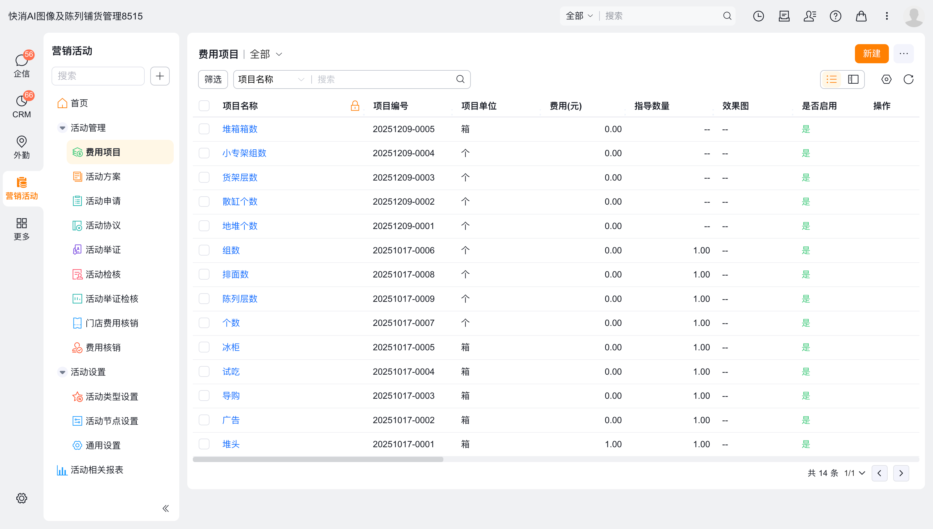Image resolution: width=933 pixels, height=529 pixels.
Task: Collapse the 活动管理 tree group
Action: point(62,128)
